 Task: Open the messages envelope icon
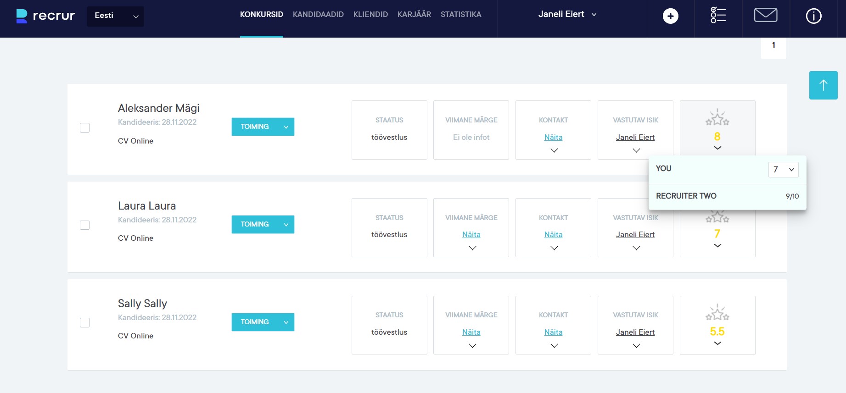(x=765, y=15)
